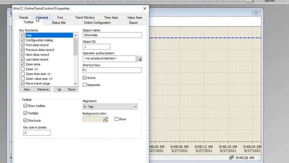Toggle the Active checkbox
Screen dimensions: 289x163
click(x=84, y=77)
